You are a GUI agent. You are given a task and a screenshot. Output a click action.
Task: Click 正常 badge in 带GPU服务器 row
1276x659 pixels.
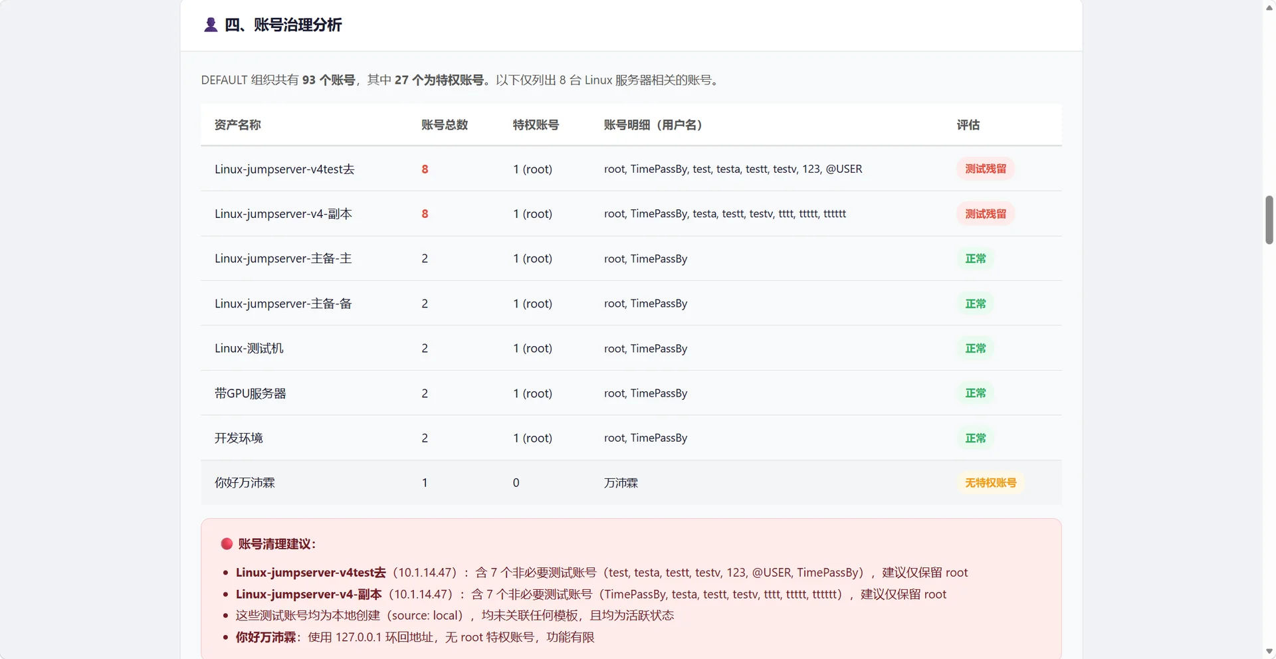point(976,393)
